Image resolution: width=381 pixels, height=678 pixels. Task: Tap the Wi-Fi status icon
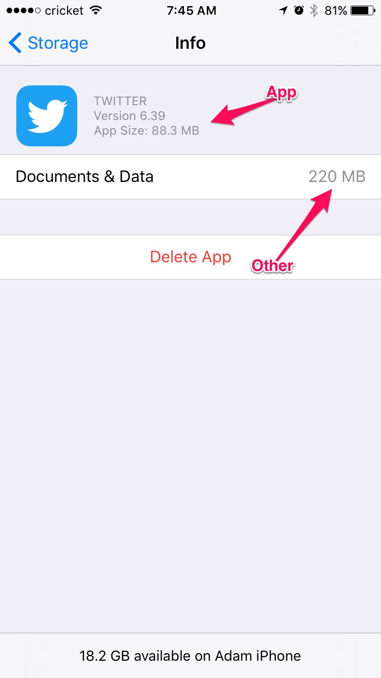tap(95, 10)
